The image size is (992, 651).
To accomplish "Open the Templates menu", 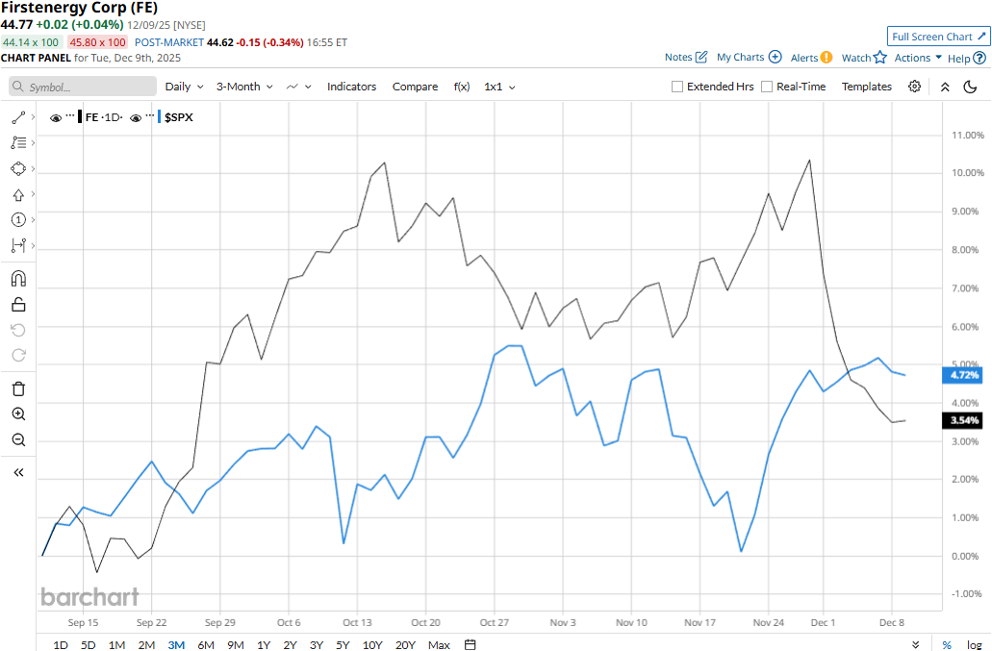I will 867,87.
